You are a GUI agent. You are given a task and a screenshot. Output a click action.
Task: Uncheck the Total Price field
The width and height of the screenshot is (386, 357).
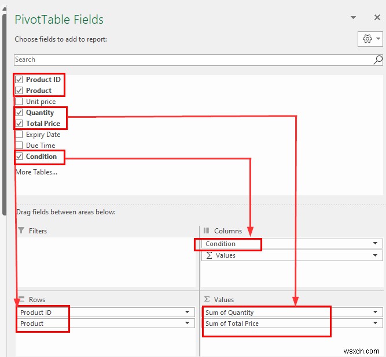19,124
